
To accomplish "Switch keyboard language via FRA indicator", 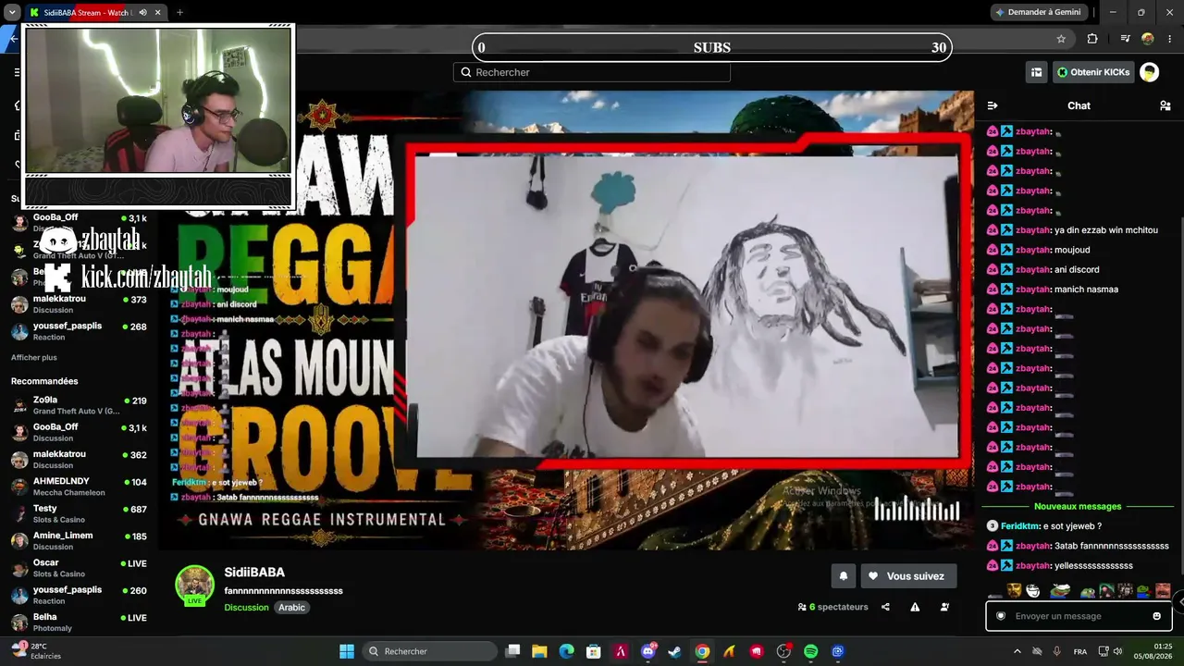I will 1080,651.
